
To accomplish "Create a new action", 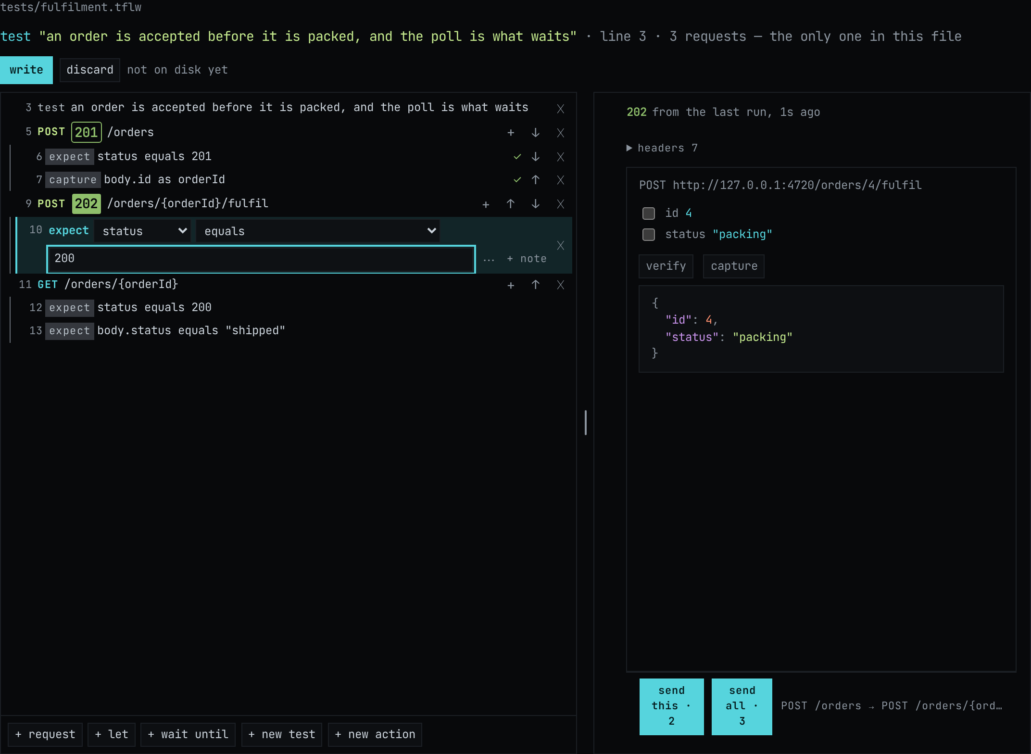I will point(375,735).
